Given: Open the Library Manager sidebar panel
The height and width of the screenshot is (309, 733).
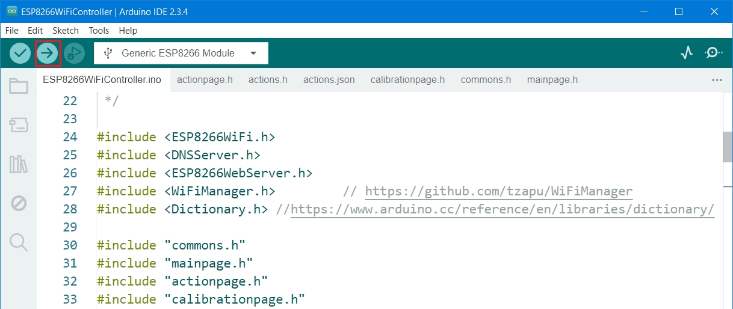Looking at the screenshot, I should 19,164.
